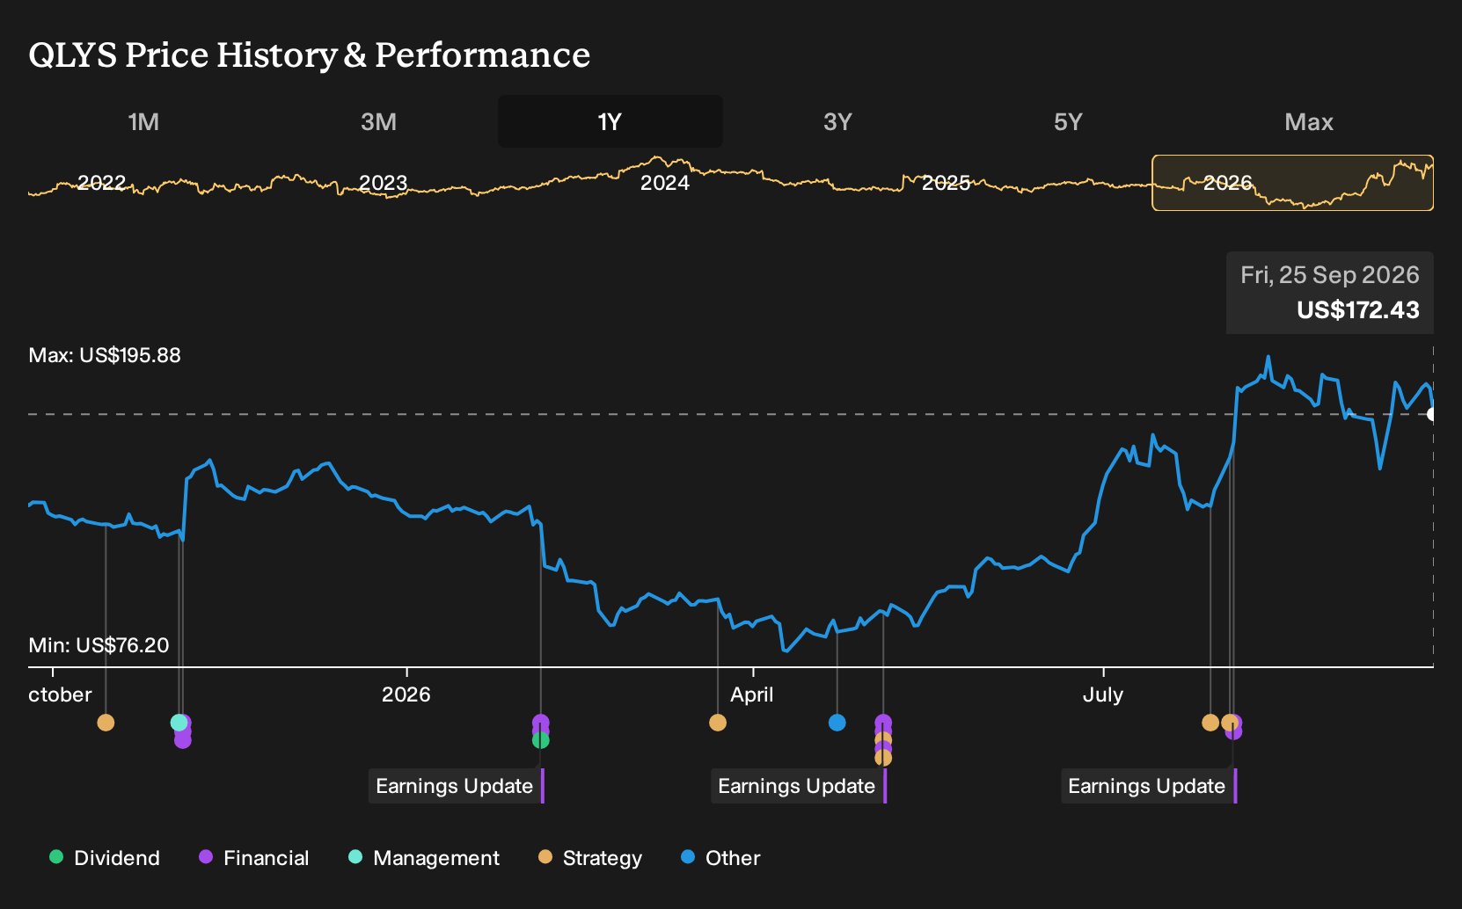This screenshot has width=1462, height=909.
Task: Toggle the Other legend filter
Action: coord(720,858)
